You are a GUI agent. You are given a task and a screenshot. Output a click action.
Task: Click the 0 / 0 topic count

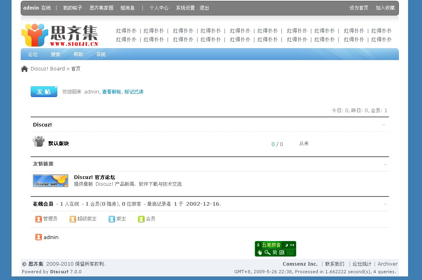(x=277, y=144)
